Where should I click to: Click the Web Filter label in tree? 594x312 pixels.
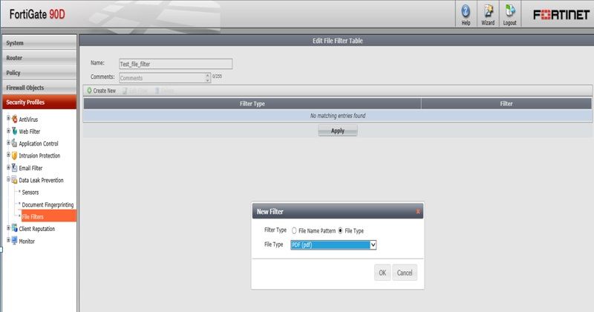pyautogui.click(x=30, y=131)
